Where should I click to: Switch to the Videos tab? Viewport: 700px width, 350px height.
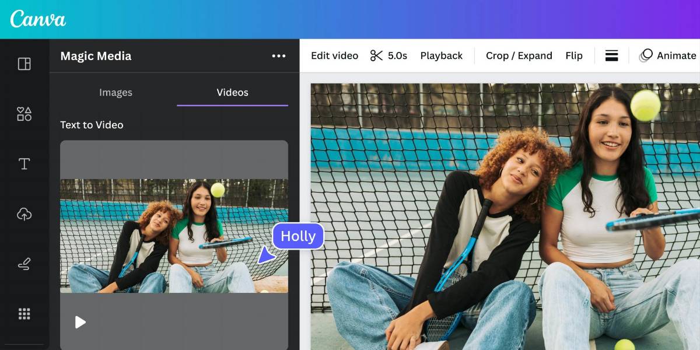tap(232, 92)
